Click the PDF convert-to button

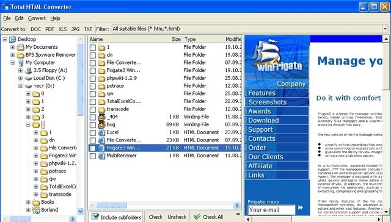pos(49,29)
